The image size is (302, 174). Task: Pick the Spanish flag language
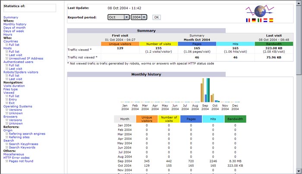pos(271,20)
